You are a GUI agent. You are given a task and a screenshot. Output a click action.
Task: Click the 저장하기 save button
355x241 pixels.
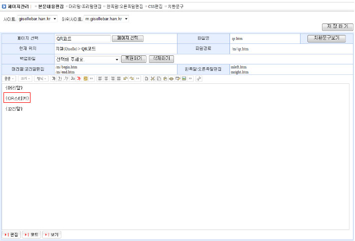tap(334, 26)
